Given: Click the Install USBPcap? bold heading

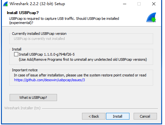Looking at the screenshot, I should [x=23, y=13].
